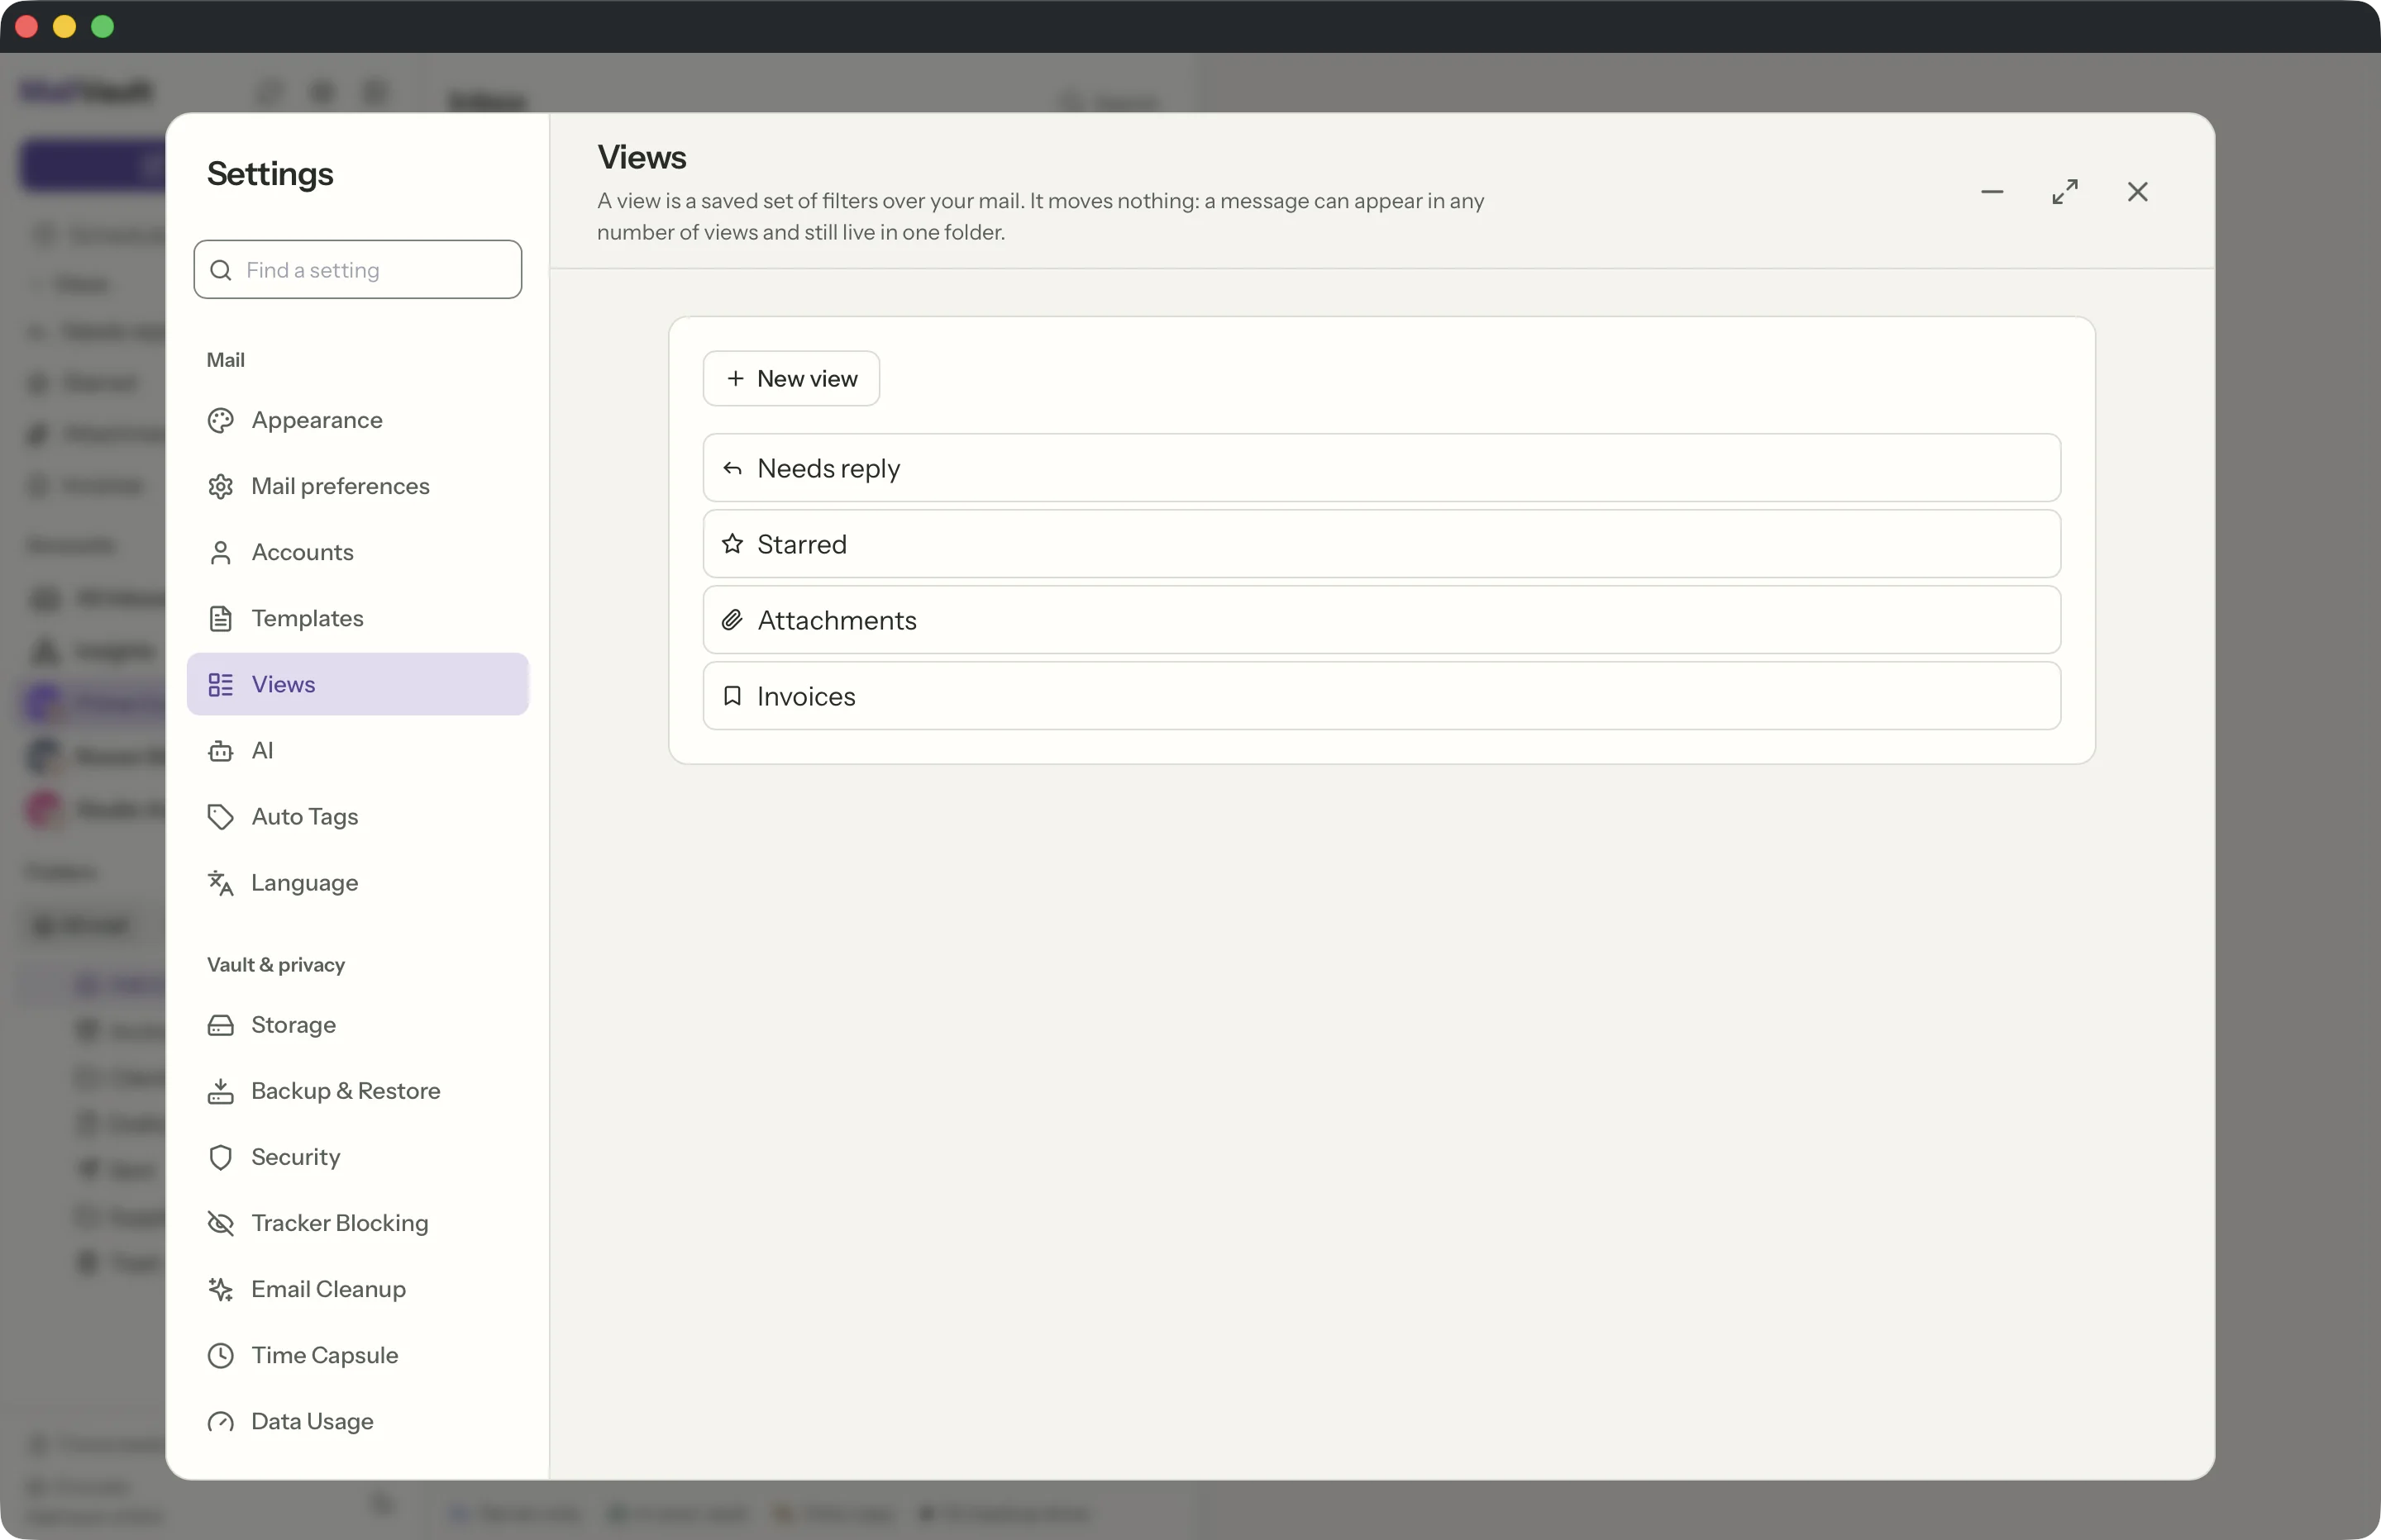Click the Backup & Restore download icon
The image size is (2381, 1540).
pos(220,1091)
